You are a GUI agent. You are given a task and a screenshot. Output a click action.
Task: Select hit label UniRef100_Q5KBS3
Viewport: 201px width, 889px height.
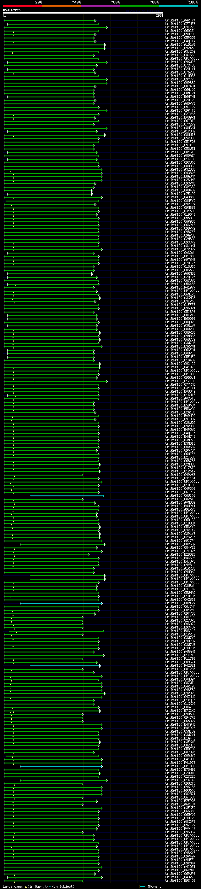click(180, 138)
